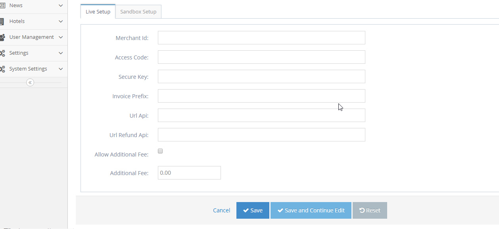Viewport: 499px width, 229px height.
Task: Collapse the sidebar using the double-arrow icon
Action: click(30, 82)
